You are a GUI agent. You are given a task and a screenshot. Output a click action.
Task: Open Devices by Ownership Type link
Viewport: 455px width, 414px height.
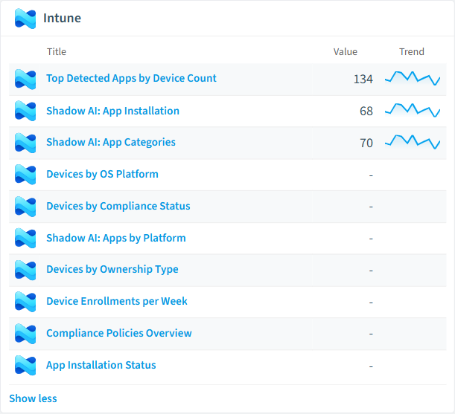tap(112, 269)
